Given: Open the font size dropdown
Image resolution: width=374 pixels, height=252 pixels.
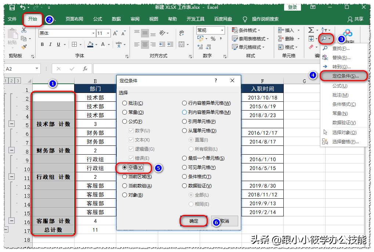Looking at the screenshot, I should pyautogui.click(x=108, y=33).
